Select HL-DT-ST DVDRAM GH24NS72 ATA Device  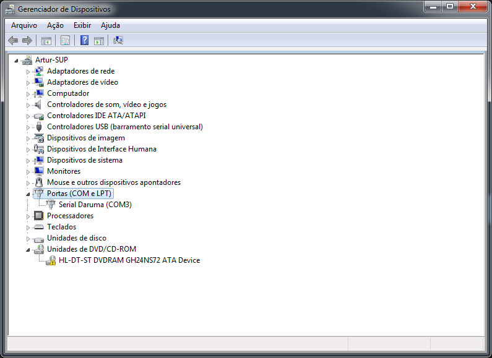(129, 260)
